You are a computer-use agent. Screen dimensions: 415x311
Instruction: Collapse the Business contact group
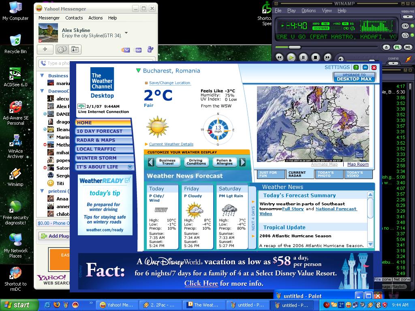pos(42,76)
